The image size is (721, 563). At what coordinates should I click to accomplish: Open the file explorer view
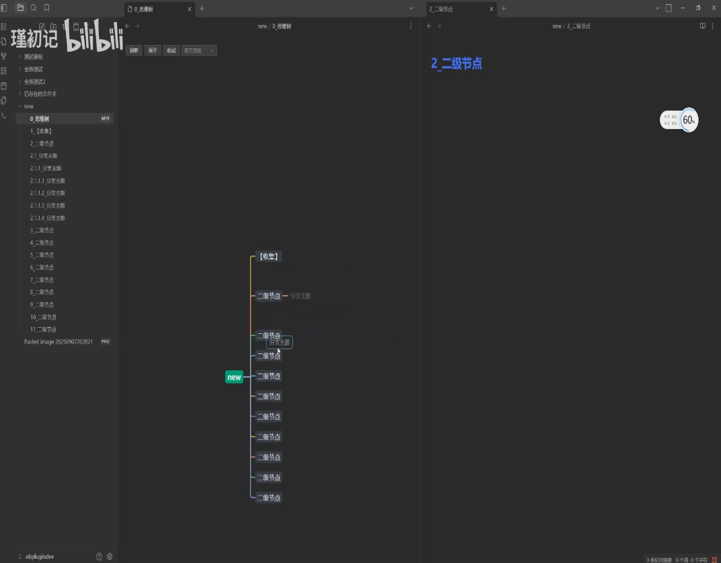point(20,8)
